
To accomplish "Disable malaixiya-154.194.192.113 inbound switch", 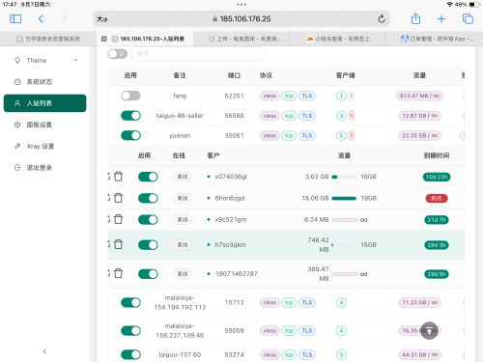I will (130, 302).
